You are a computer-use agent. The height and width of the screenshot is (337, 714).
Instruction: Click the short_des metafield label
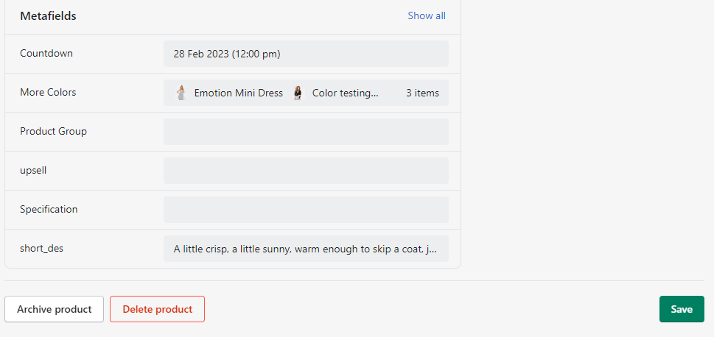(x=41, y=248)
